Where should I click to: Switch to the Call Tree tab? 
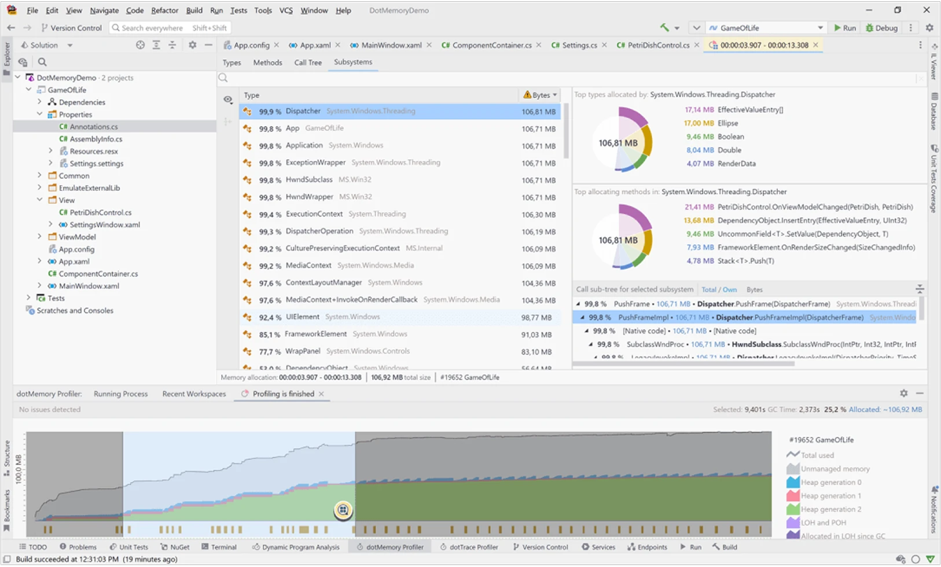tap(307, 62)
